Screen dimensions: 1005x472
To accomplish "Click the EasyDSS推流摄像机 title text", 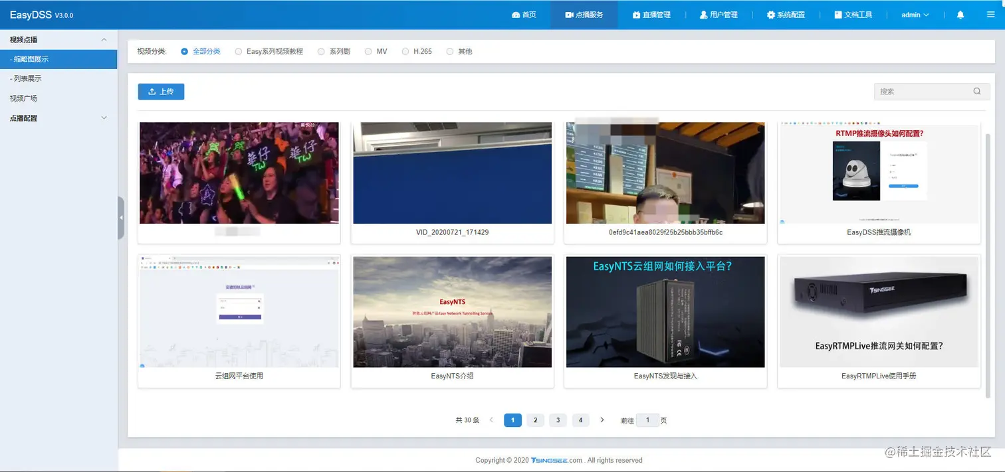I will click(x=879, y=232).
